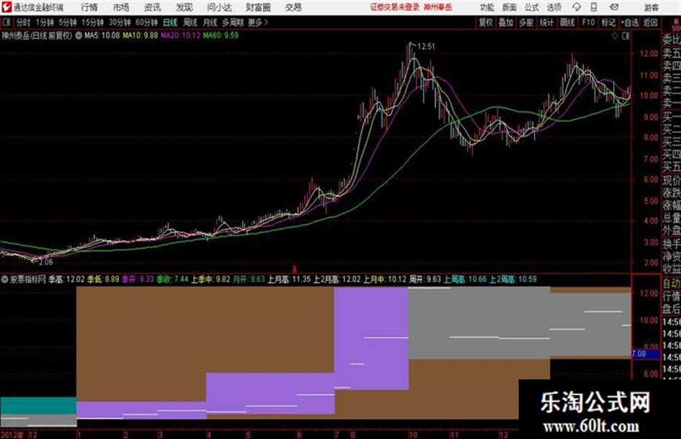Screen dimensions: 681x439
Task: Add stock via 自选 button
Action: pyautogui.click(x=630, y=22)
